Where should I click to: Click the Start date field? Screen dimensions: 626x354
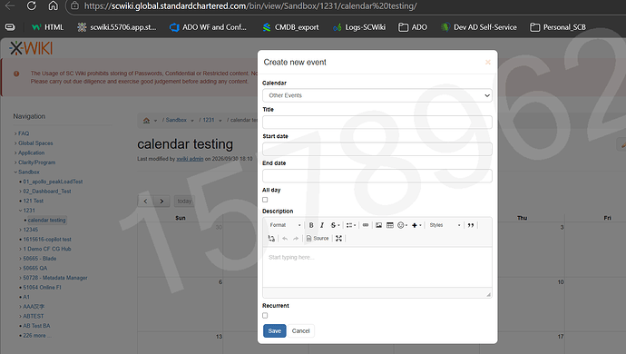377,149
